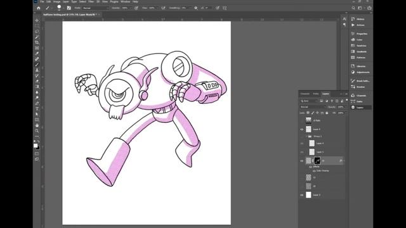Select the Brush tool in the toolbox
The width and height of the screenshot is (406, 228).
click(37, 65)
